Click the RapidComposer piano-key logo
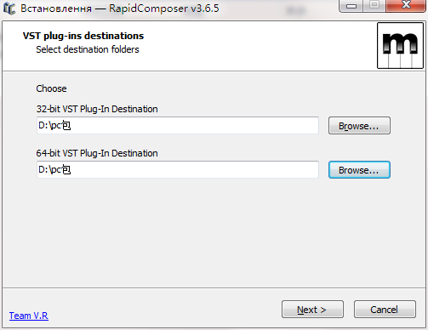 coord(400,46)
